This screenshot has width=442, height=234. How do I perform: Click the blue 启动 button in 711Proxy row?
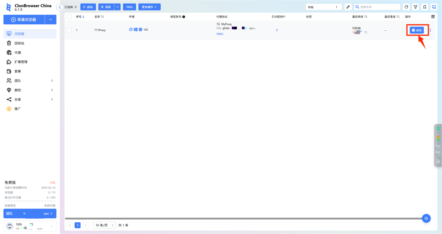coord(417,30)
